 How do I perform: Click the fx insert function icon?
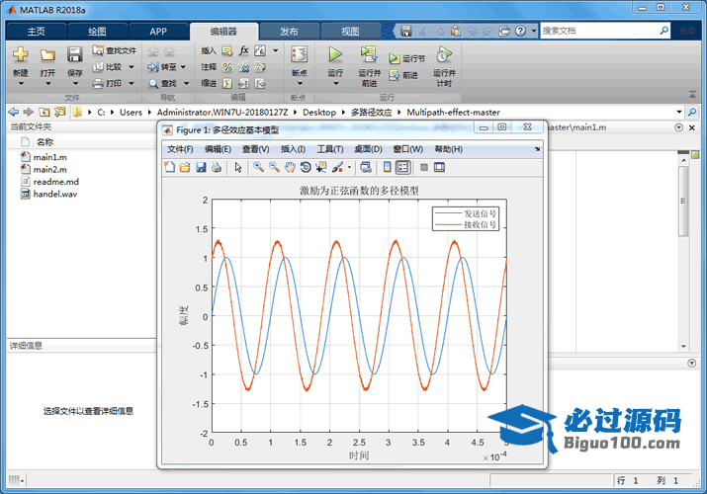[x=244, y=50]
